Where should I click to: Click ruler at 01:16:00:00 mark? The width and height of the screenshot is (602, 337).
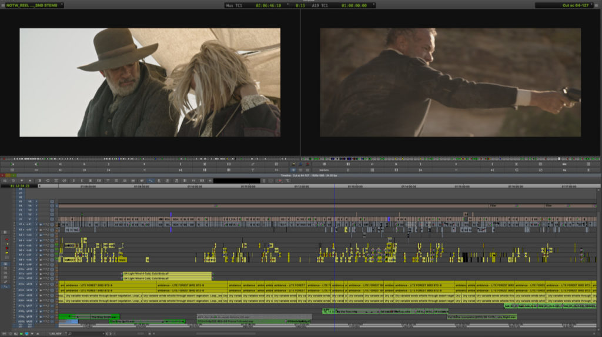[516, 186]
